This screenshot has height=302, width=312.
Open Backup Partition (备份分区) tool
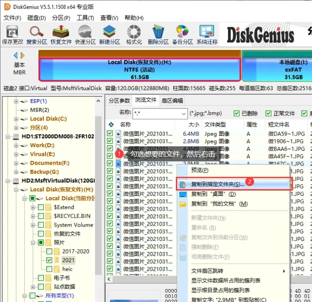pos(183,35)
